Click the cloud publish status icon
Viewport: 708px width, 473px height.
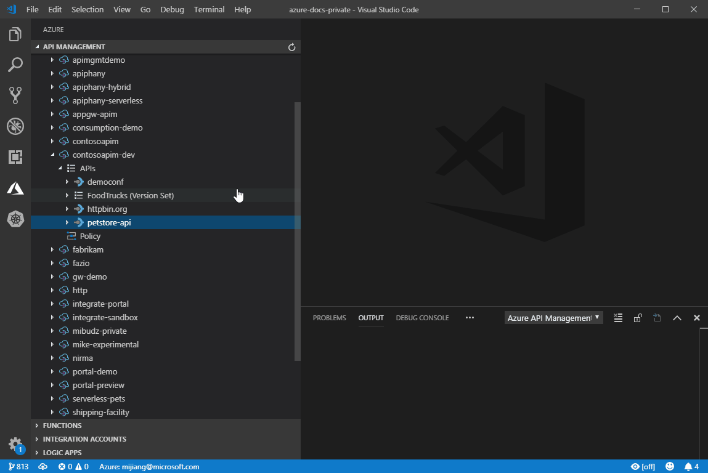(43, 467)
